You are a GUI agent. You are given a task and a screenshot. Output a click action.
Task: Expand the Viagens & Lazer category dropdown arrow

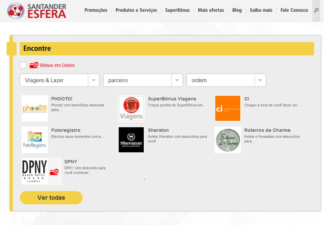coord(94,80)
